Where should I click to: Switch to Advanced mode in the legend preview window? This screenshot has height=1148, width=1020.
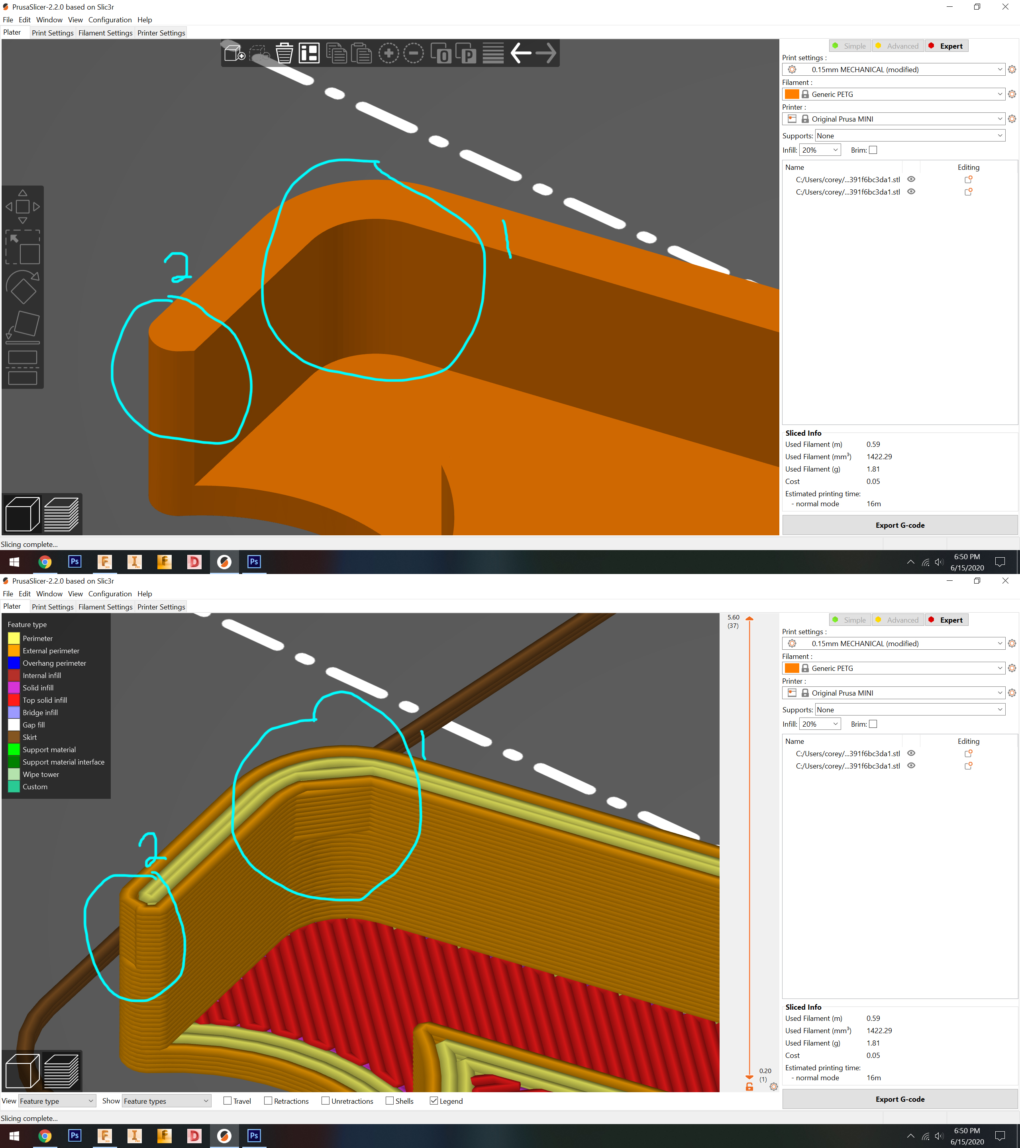point(898,620)
